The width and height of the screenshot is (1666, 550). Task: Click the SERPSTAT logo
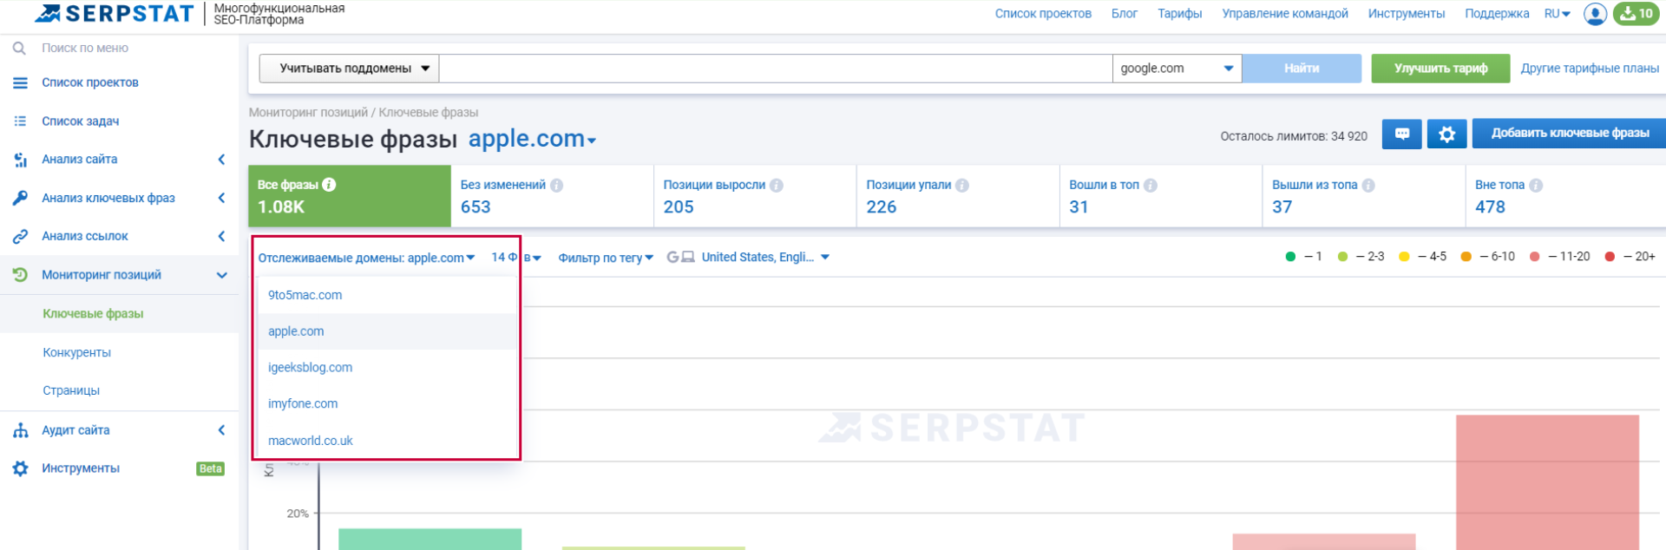click(x=115, y=14)
